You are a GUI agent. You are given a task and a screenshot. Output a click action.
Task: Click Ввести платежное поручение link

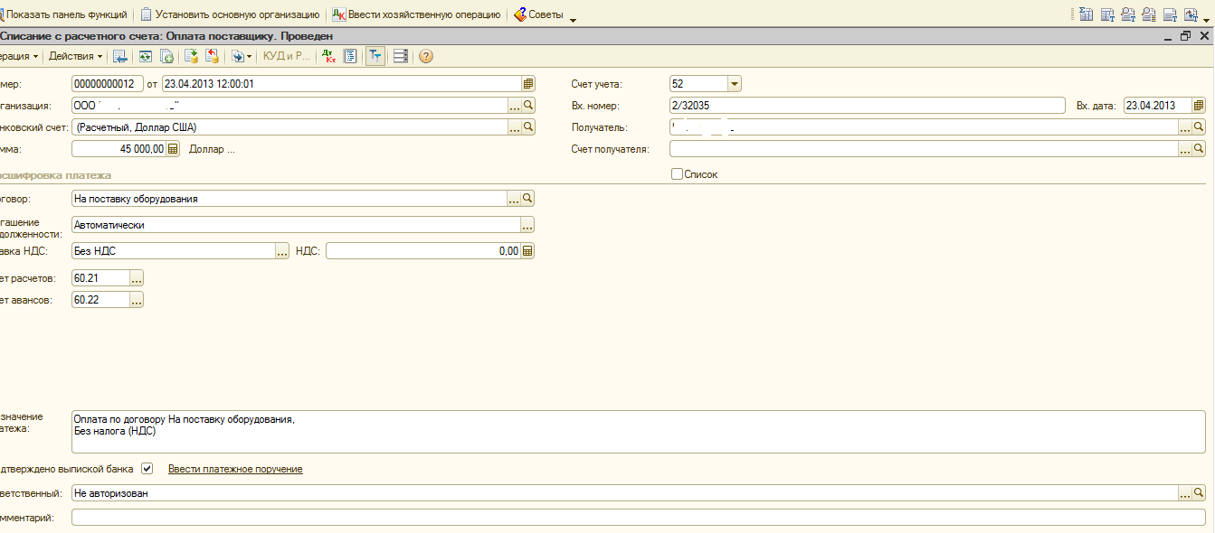click(x=235, y=469)
